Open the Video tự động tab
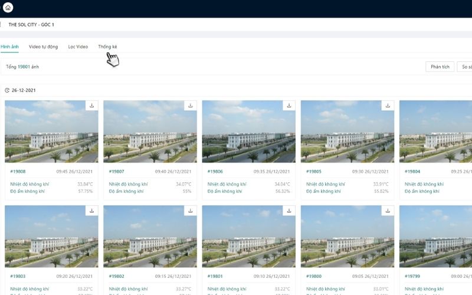Viewport: 472px width, 295px height. coord(43,47)
